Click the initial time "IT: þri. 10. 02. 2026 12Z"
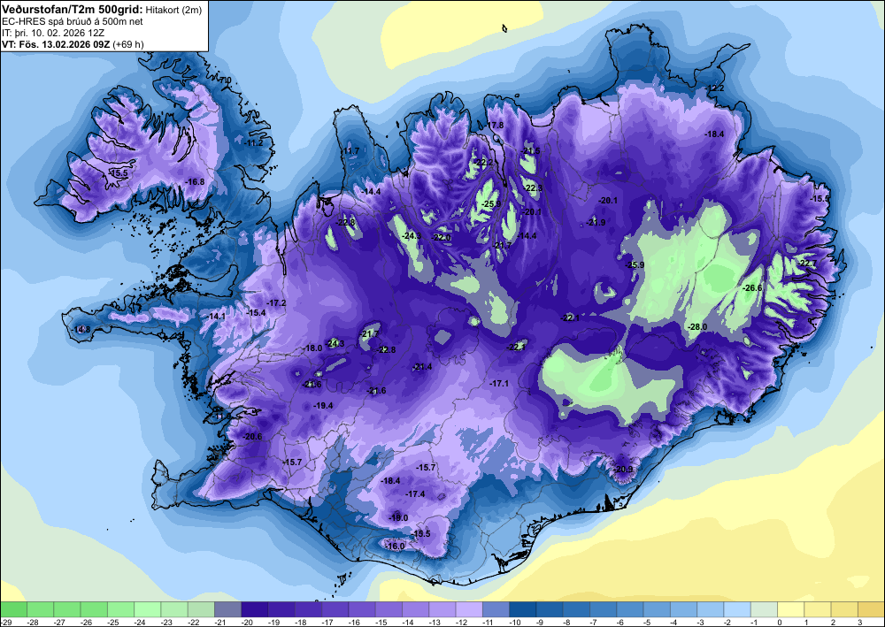Viewport: 885px width, 627px height. pyautogui.click(x=53, y=33)
